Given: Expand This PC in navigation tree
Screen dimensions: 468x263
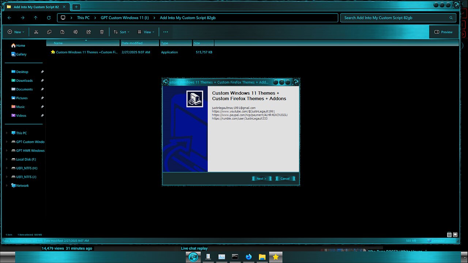Looking at the screenshot, I should point(7,133).
